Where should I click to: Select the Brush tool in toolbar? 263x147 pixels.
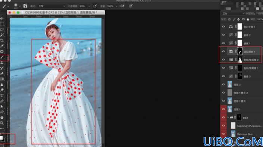tap(2, 57)
